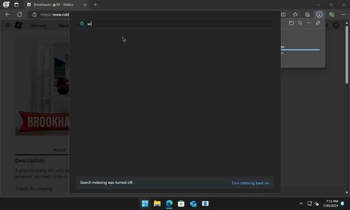Open Edge tab actions menu
The height and width of the screenshot is (210, 350).
click(16, 5)
